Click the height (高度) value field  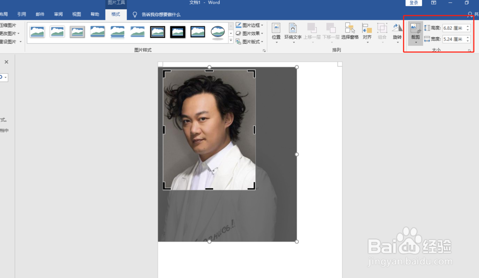[454, 28]
